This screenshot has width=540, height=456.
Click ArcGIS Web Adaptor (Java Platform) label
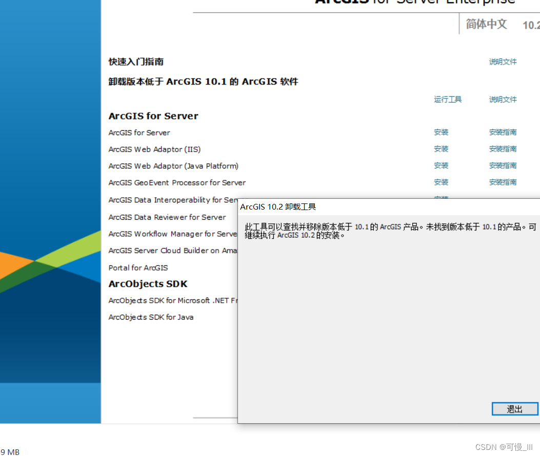coord(173,166)
